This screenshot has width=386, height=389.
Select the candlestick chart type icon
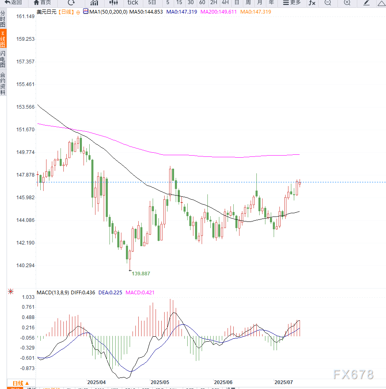tap(114, 3)
